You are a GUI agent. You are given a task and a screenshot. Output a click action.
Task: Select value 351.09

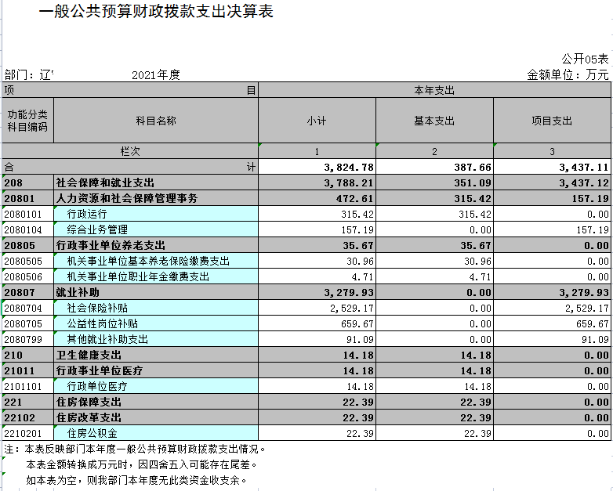coord(434,182)
